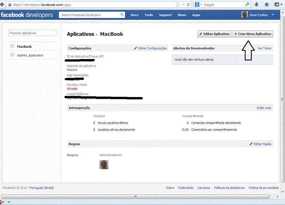Click the pencil icon on Editar Aplicativo button

[201, 34]
